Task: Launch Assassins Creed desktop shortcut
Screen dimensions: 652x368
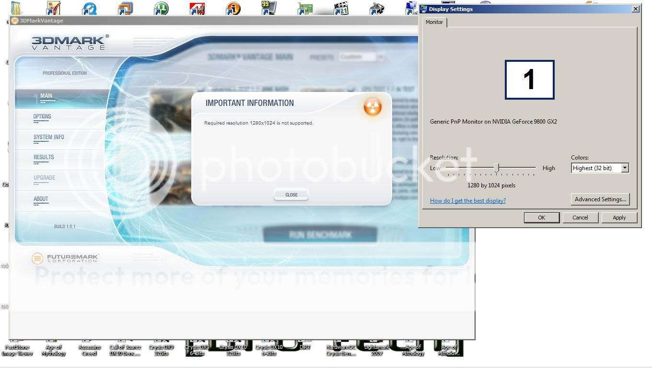Action: tap(89, 350)
